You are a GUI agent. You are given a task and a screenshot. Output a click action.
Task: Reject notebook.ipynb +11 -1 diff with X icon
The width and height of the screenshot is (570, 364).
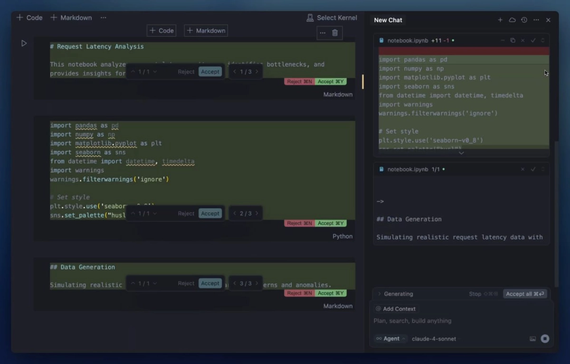[x=523, y=41]
